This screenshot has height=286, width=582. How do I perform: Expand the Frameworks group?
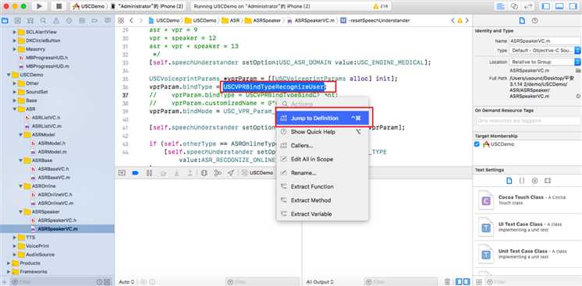[x=9, y=271]
